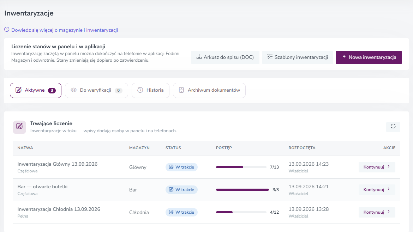This screenshot has height=232, width=413.
Task: Open the Archiwum dokumentów tab
Action: pos(209,90)
